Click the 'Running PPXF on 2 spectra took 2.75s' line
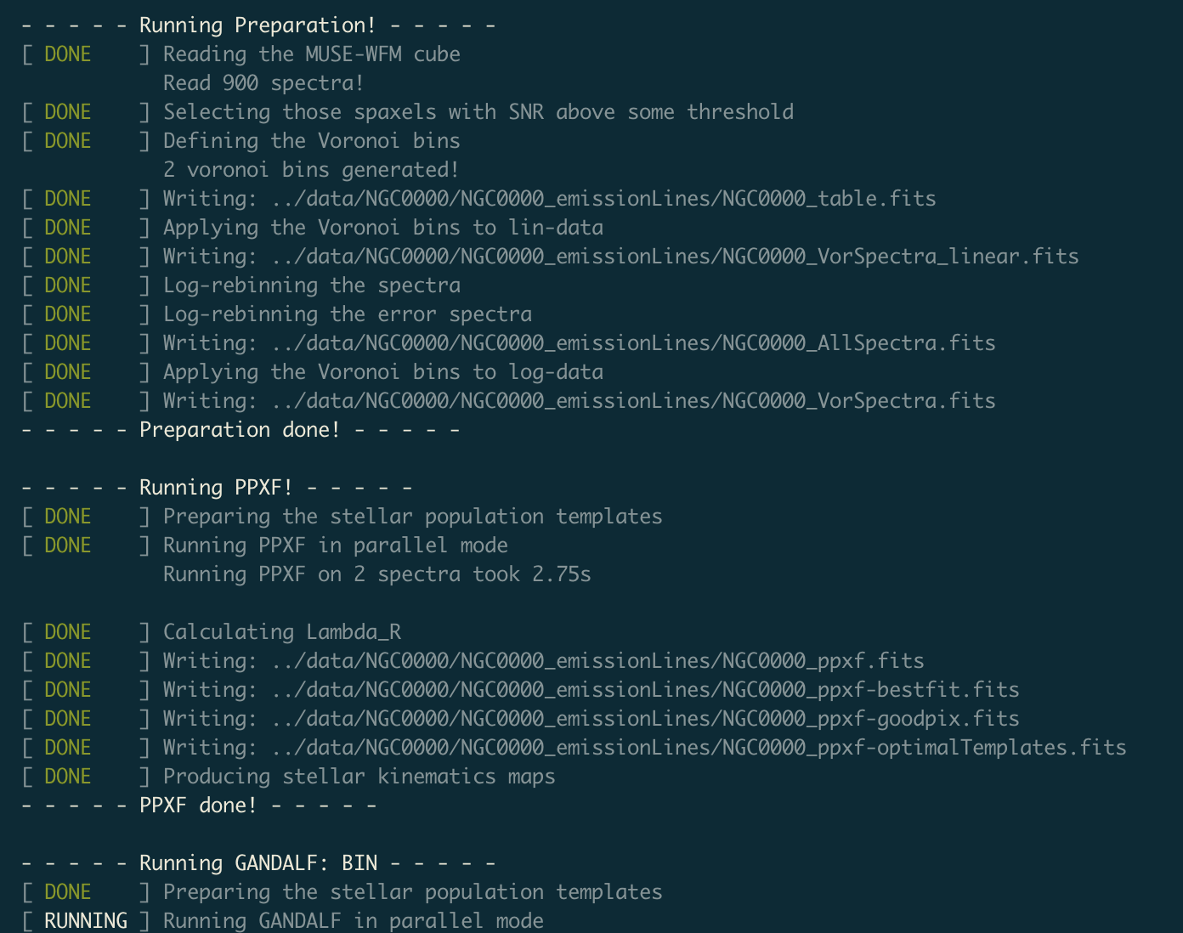This screenshot has height=933, width=1183. point(377,574)
